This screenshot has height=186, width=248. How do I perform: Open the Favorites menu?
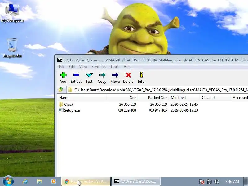click(x=99, y=67)
